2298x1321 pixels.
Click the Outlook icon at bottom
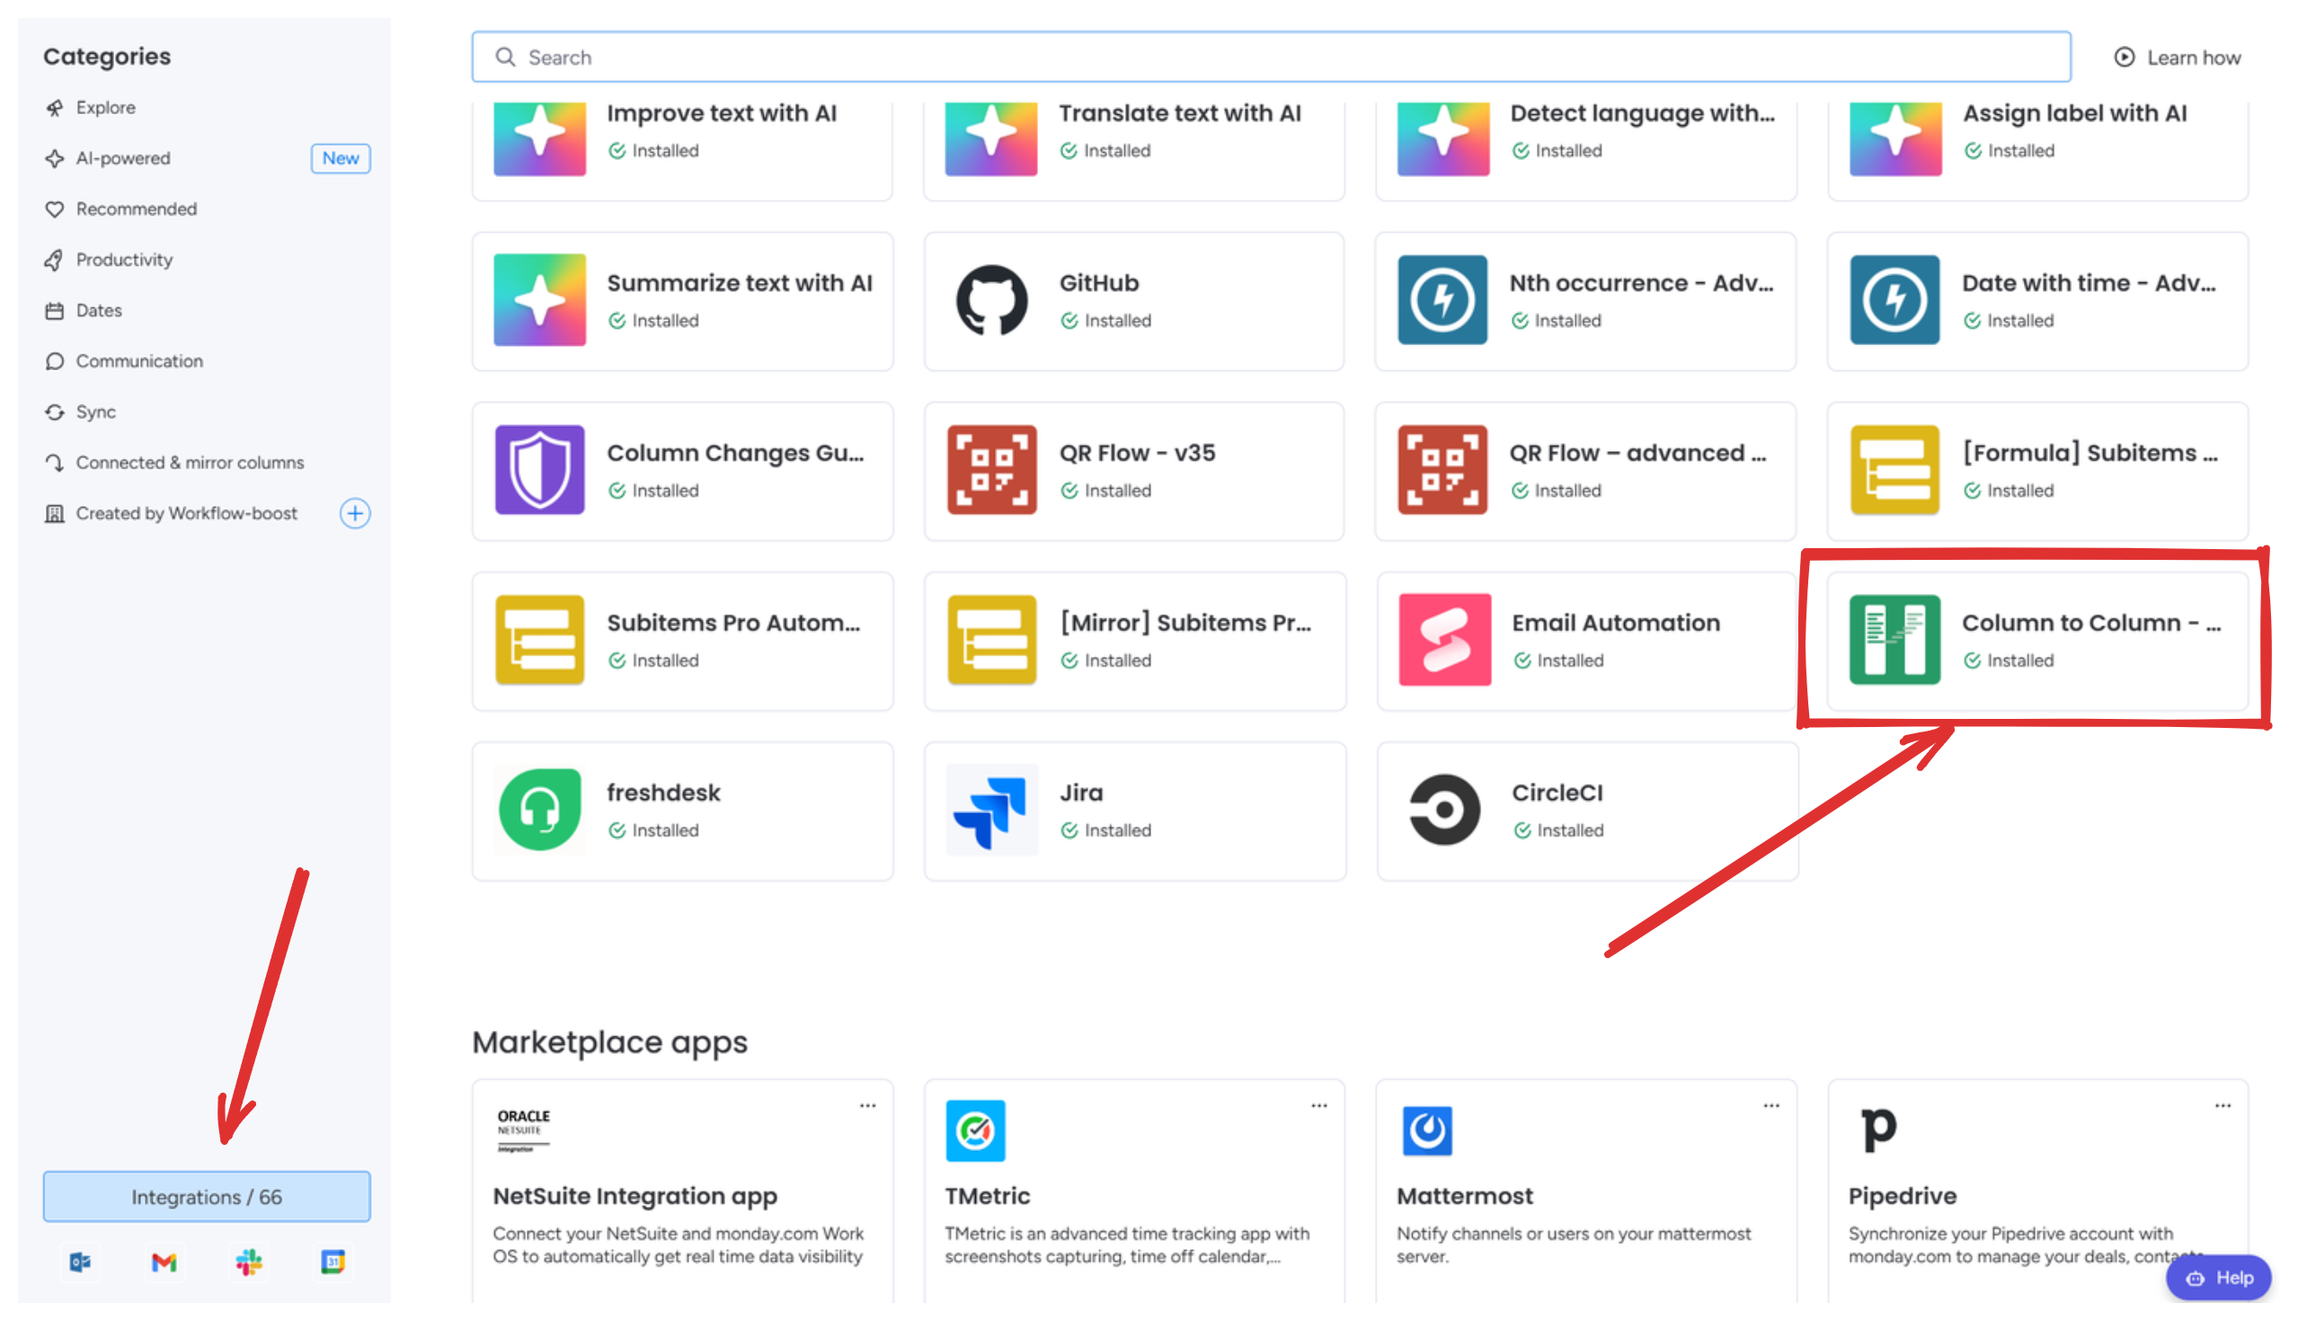(80, 1262)
